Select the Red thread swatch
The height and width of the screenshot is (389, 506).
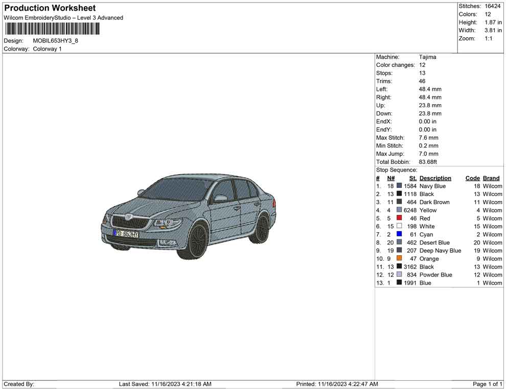coord(399,218)
